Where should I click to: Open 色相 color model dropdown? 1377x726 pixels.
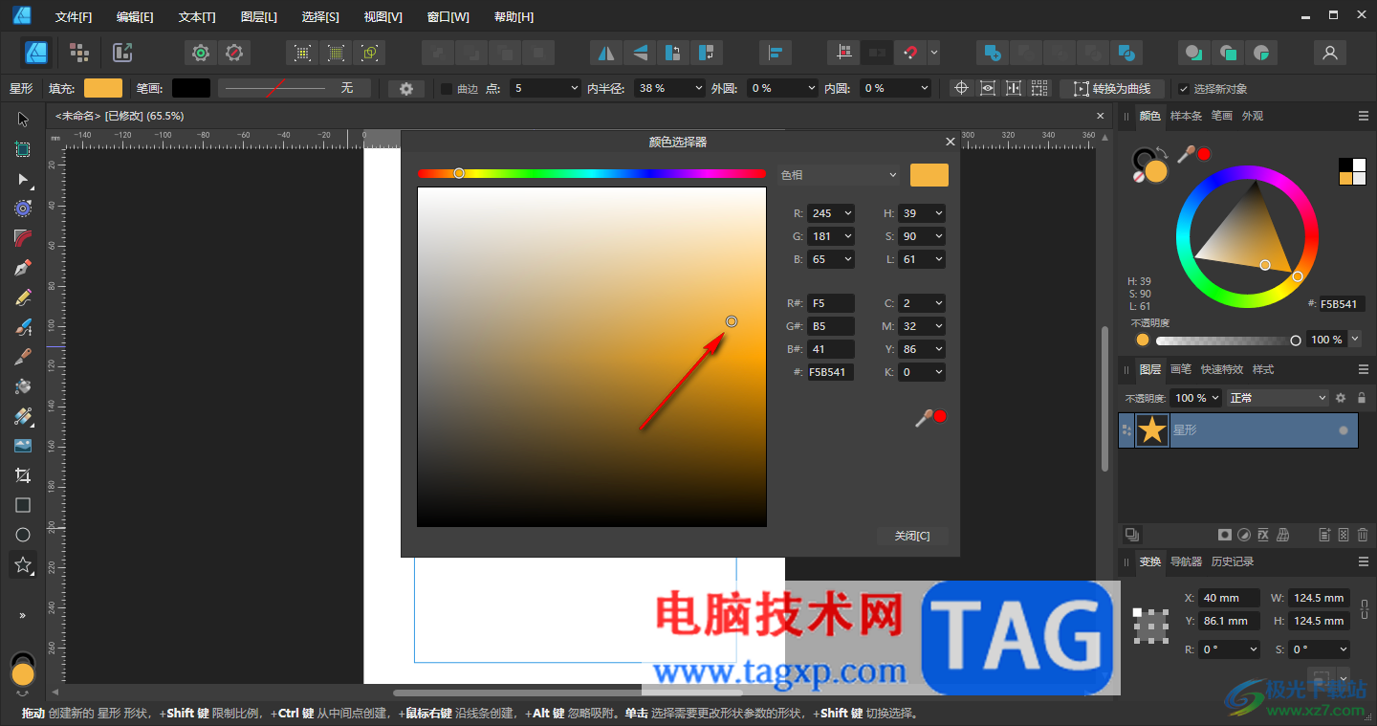840,175
